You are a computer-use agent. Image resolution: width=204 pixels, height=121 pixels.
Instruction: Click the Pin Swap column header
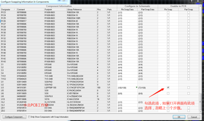[x=168, y=10]
